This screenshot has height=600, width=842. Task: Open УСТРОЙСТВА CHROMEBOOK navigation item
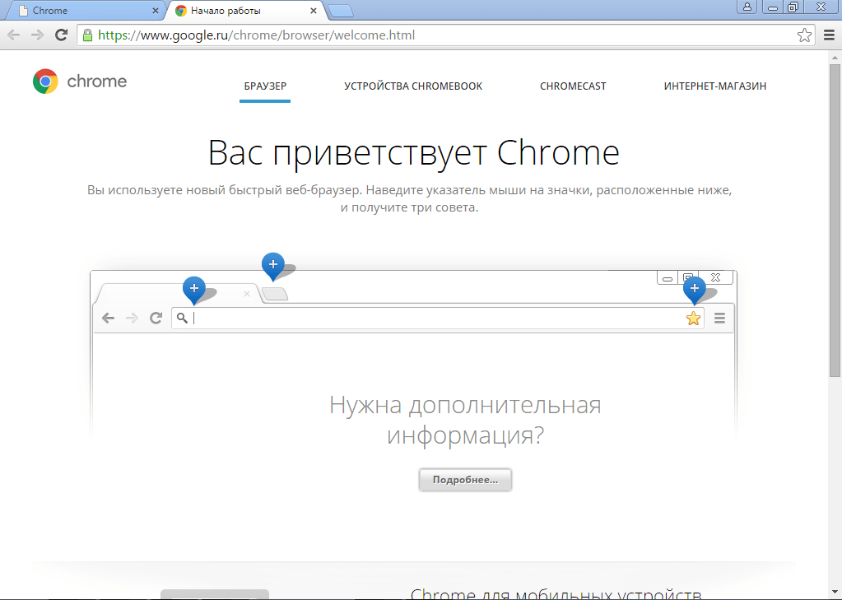pyautogui.click(x=413, y=86)
